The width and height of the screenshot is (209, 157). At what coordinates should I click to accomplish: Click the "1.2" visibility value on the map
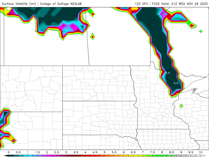(x=36, y=31)
